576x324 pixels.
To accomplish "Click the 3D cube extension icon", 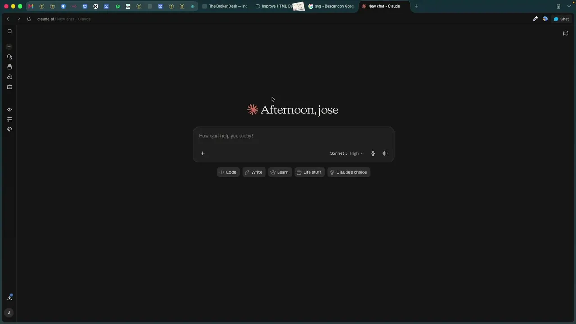I will click(x=545, y=19).
